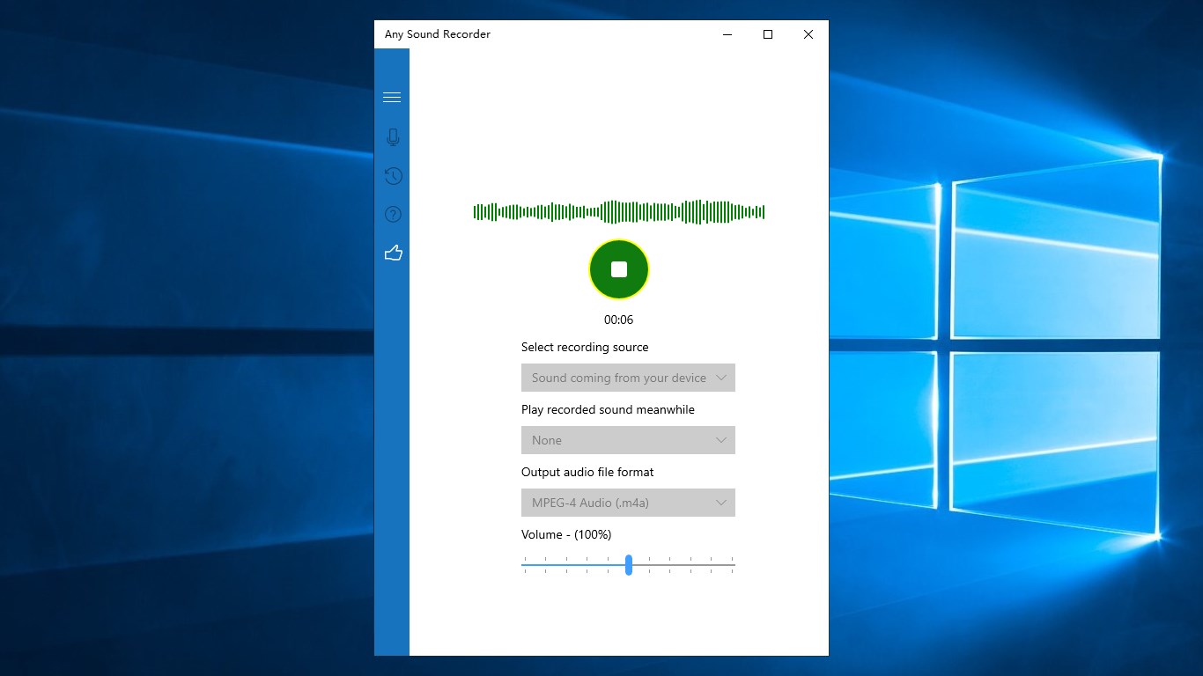Click the blue volume slider handle

click(629, 565)
